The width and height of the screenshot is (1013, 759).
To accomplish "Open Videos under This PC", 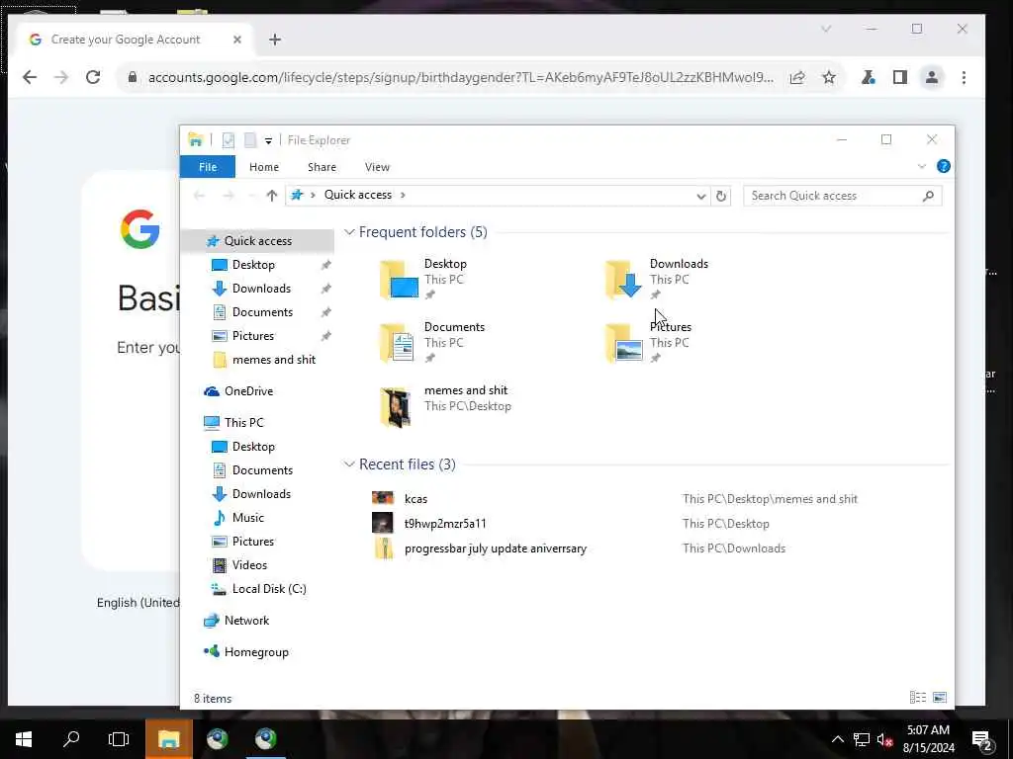I will click(248, 564).
